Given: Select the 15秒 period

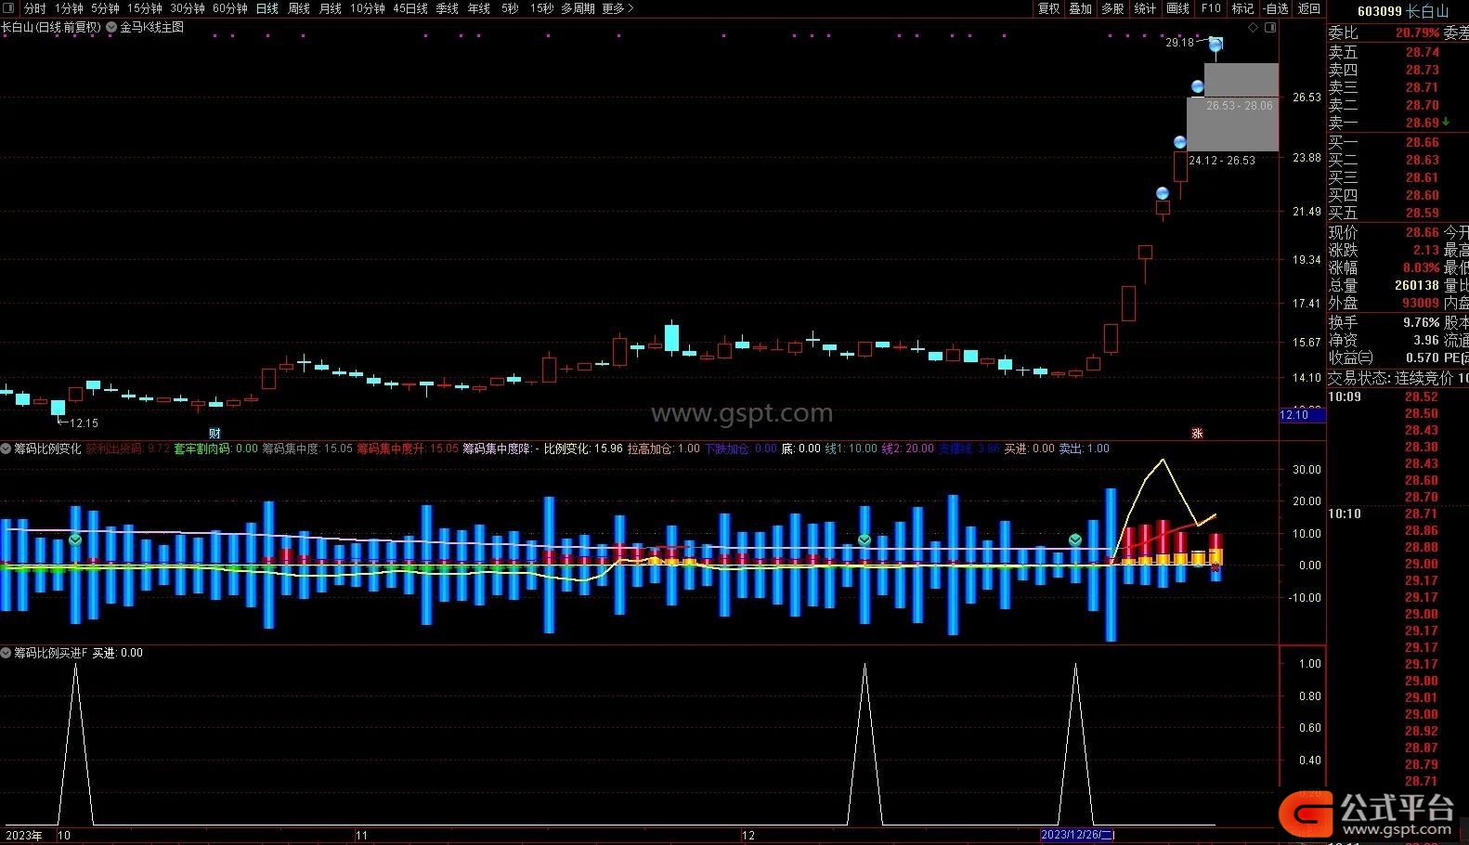Looking at the screenshot, I should click(x=541, y=8).
